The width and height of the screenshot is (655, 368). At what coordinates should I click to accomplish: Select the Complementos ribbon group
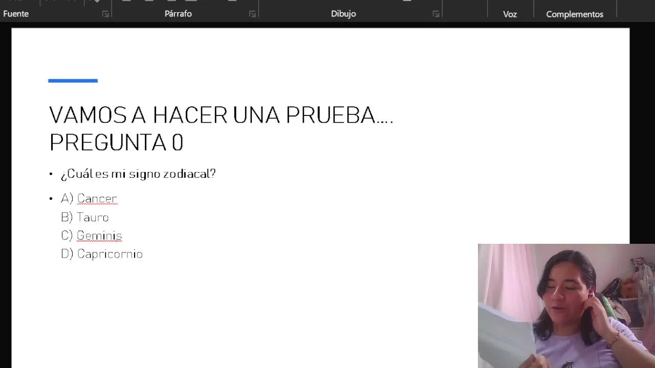point(575,14)
